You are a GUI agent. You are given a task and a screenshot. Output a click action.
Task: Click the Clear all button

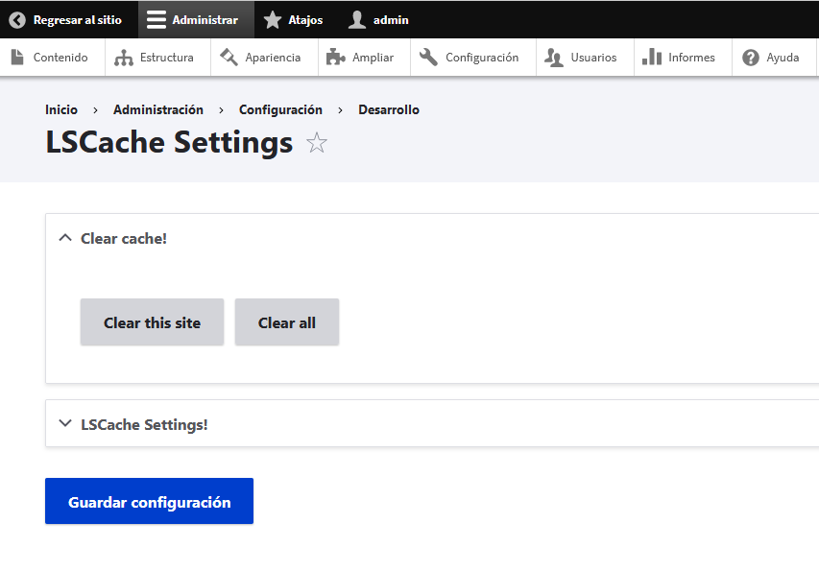pos(287,322)
